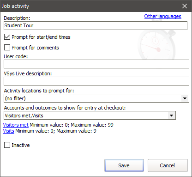192x177 pixels.
Task: Expand Activity locations dropdown arrow
Action: click(x=185, y=98)
